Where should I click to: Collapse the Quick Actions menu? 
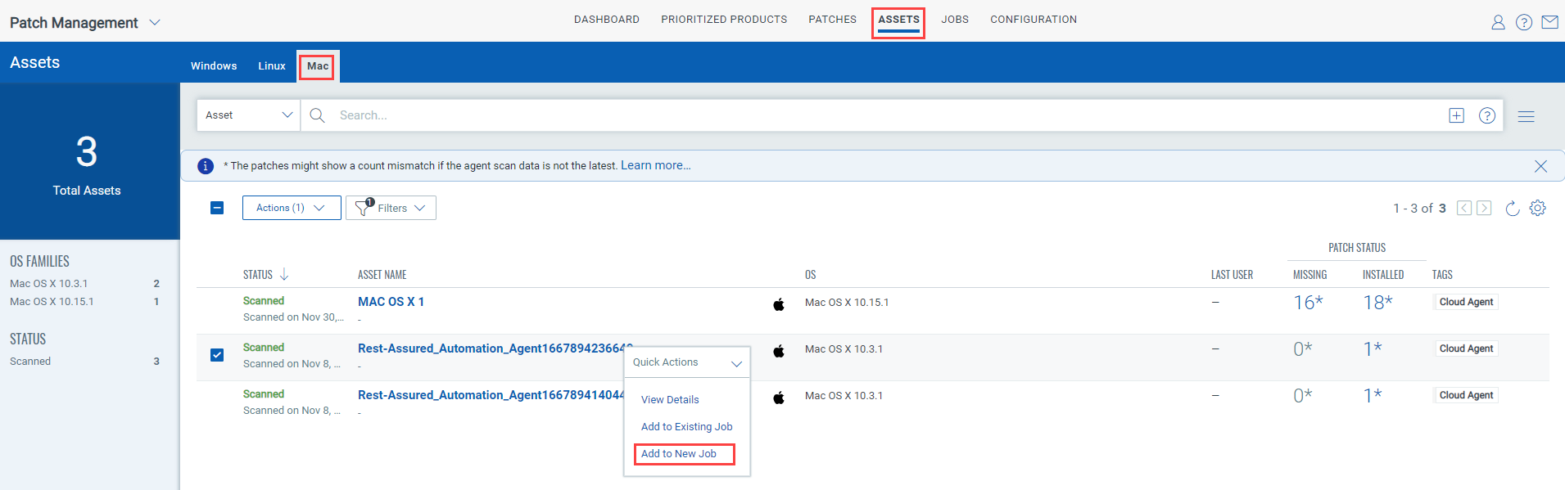tap(736, 363)
